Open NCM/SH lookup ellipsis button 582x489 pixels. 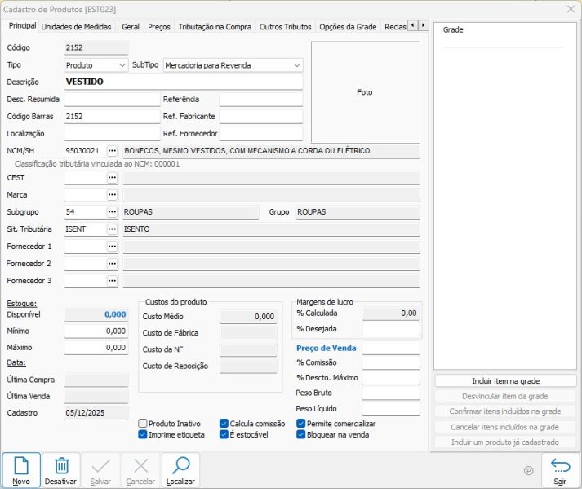tap(113, 151)
